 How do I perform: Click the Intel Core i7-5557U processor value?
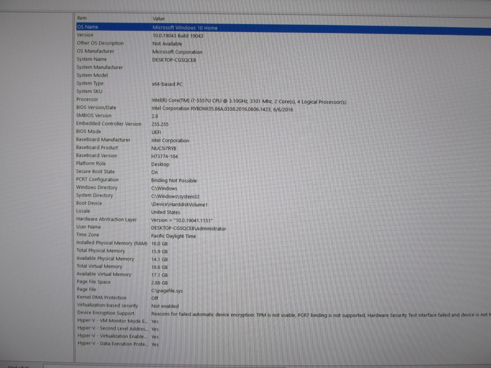tap(249, 101)
